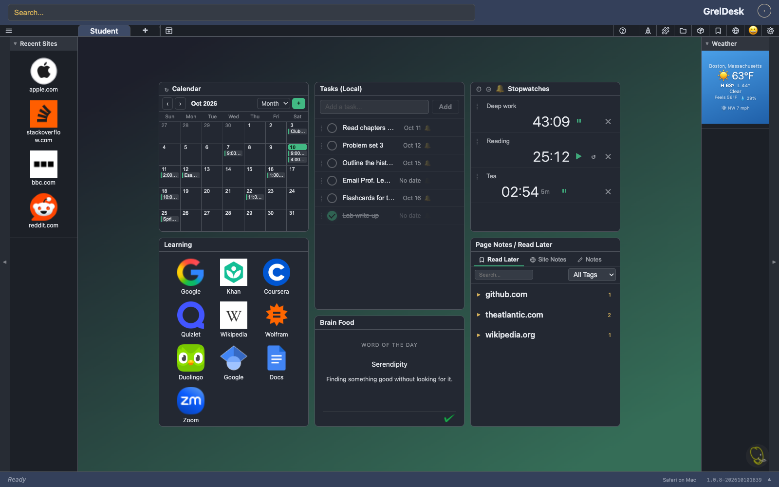Resume the Reading stopwatch
This screenshot has height=487, width=779.
(x=579, y=156)
